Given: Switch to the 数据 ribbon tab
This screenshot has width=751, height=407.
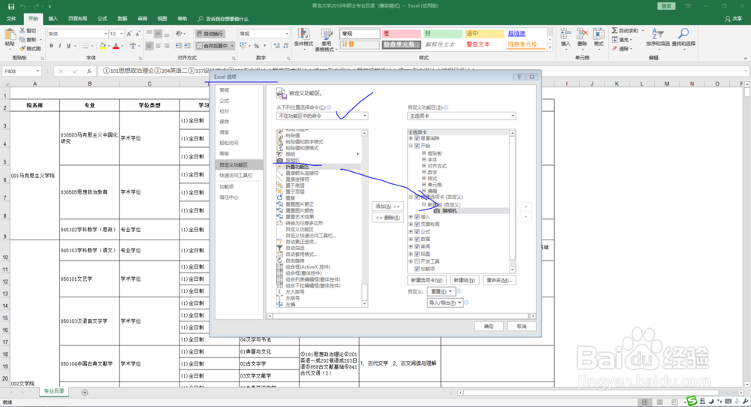Looking at the screenshot, I should coord(122,19).
